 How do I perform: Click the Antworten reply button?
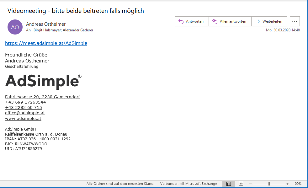tap(191, 21)
